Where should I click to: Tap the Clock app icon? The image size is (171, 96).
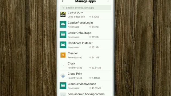63,65
